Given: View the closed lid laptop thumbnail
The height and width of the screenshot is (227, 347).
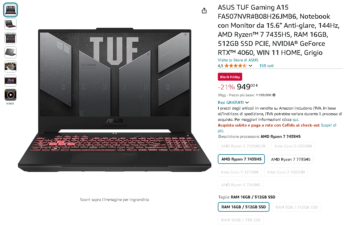Looking at the screenshot, I should coord(10,52).
